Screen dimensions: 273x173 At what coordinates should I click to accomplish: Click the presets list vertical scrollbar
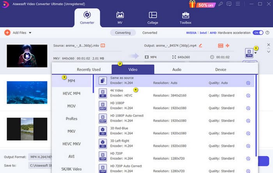click(256, 116)
